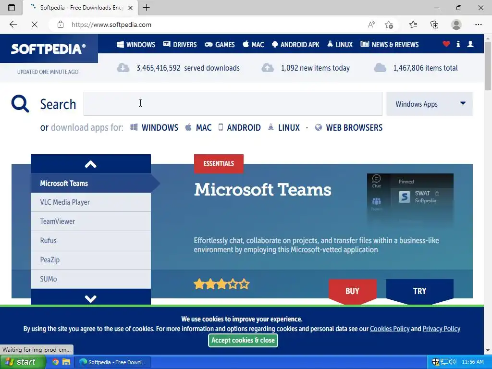Close the Softpedia tab
This screenshot has height=369, width=492.
[131, 8]
